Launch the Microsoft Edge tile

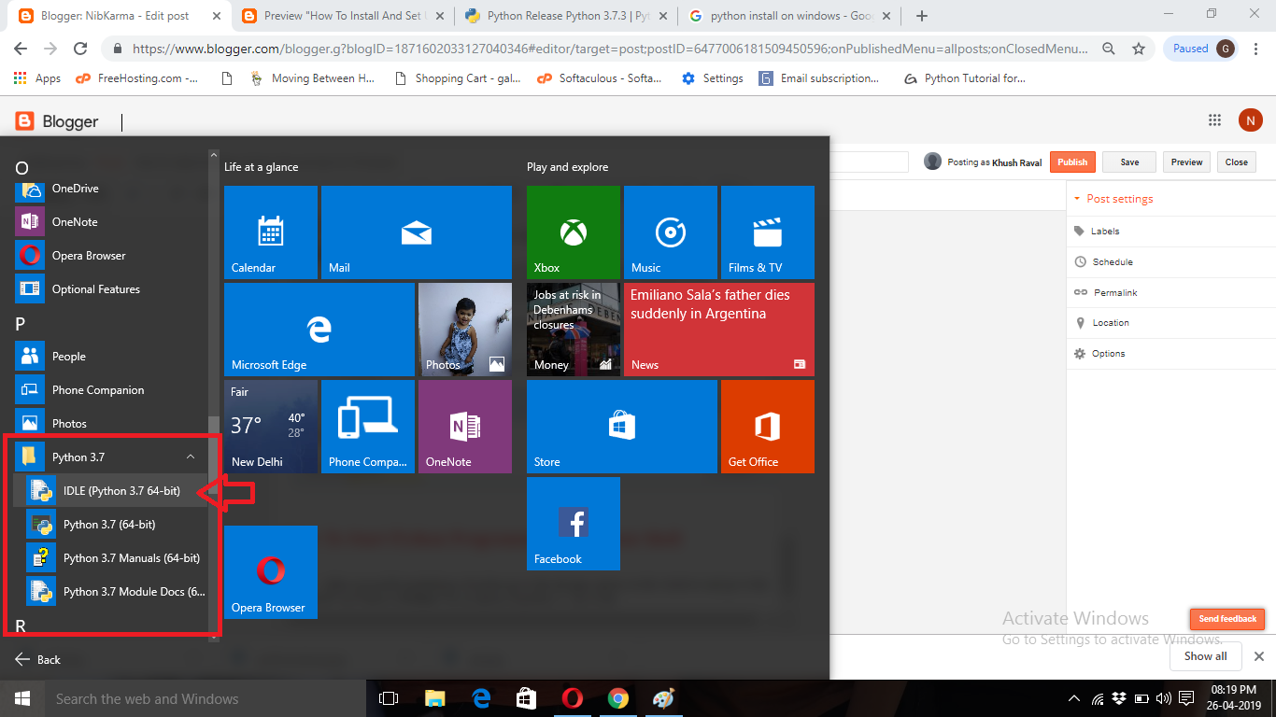(x=319, y=330)
